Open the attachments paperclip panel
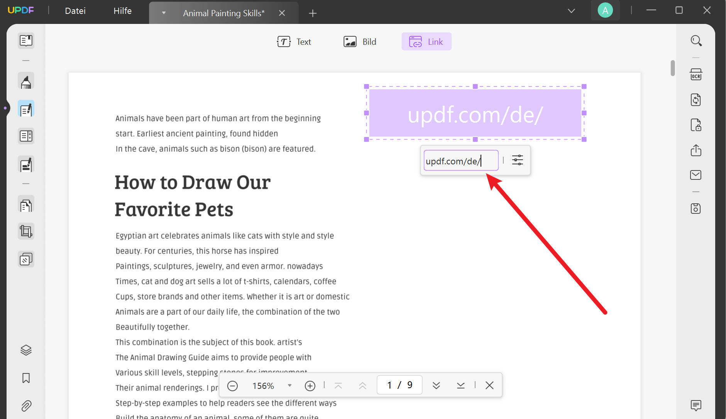 point(26,406)
